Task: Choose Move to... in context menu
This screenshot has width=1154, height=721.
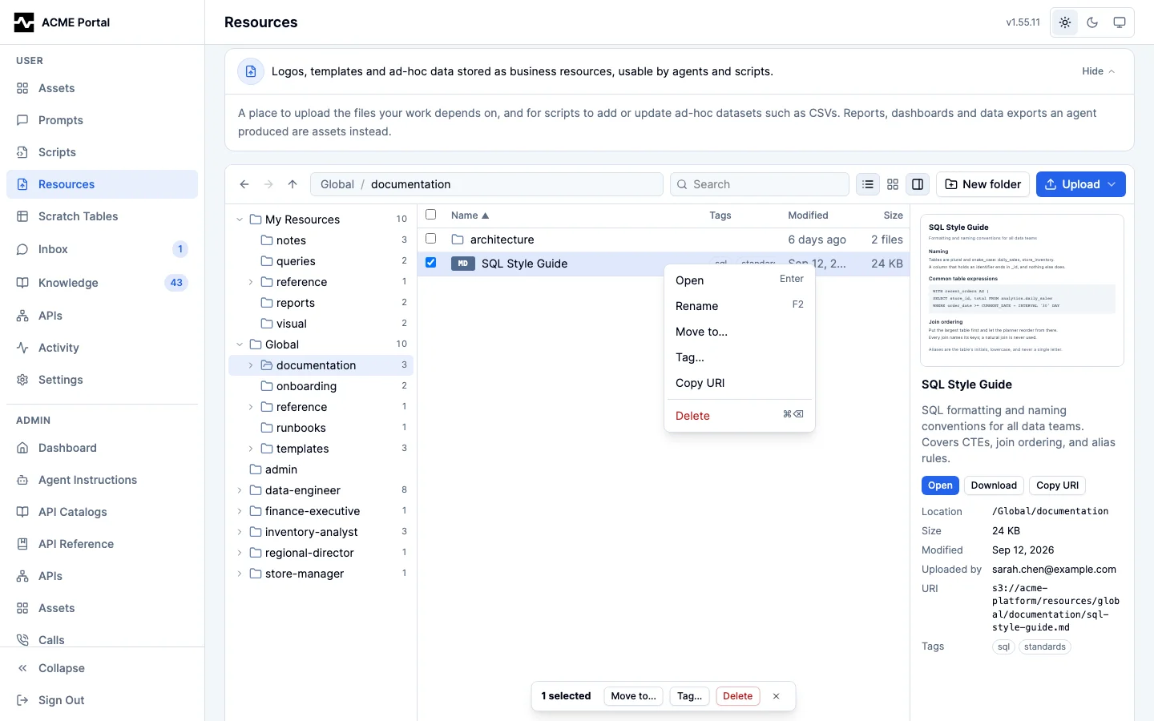Action: [740, 332]
